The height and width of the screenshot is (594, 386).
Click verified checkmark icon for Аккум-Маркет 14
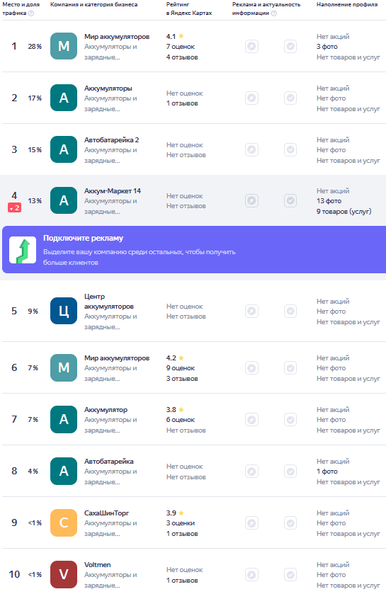click(290, 201)
